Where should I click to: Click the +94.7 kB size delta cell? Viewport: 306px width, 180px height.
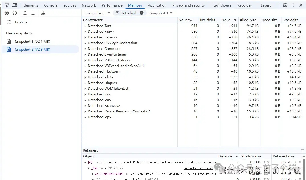[x=294, y=26]
